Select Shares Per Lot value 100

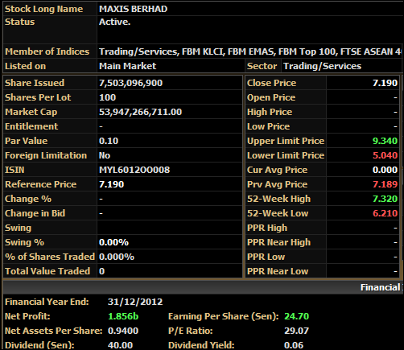coord(107,97)
